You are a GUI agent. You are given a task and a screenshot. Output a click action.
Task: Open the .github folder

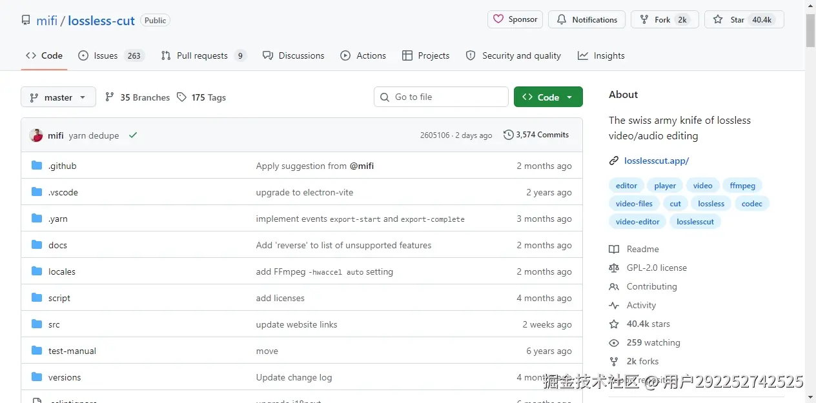click(x=62, y=166)
